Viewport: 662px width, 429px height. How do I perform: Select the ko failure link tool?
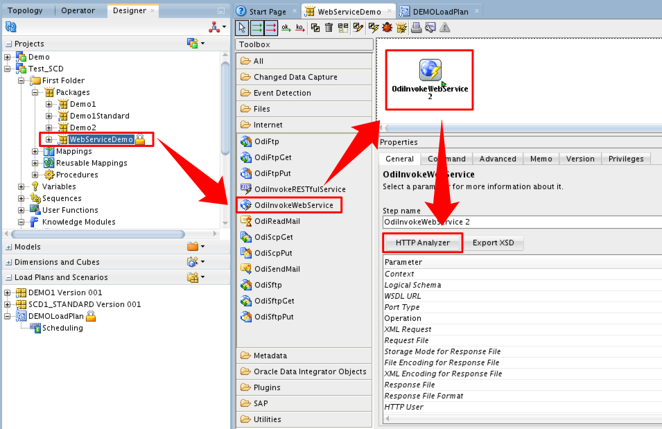pyautogui.click(x=300, y=28)
